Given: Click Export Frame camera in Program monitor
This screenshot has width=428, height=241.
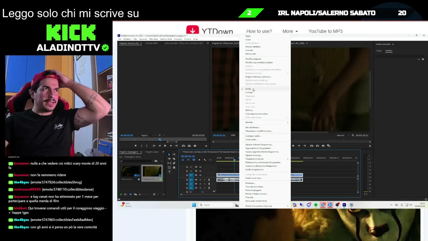Looking at the screenshot, I should 323,146.
